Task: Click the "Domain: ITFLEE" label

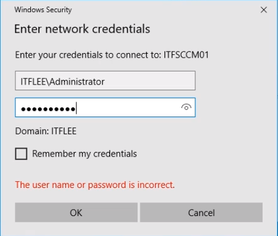Action: click(x=46, y=131)
